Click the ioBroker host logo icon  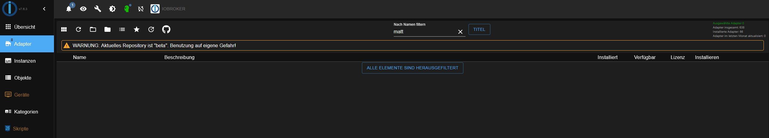point(155,9)
